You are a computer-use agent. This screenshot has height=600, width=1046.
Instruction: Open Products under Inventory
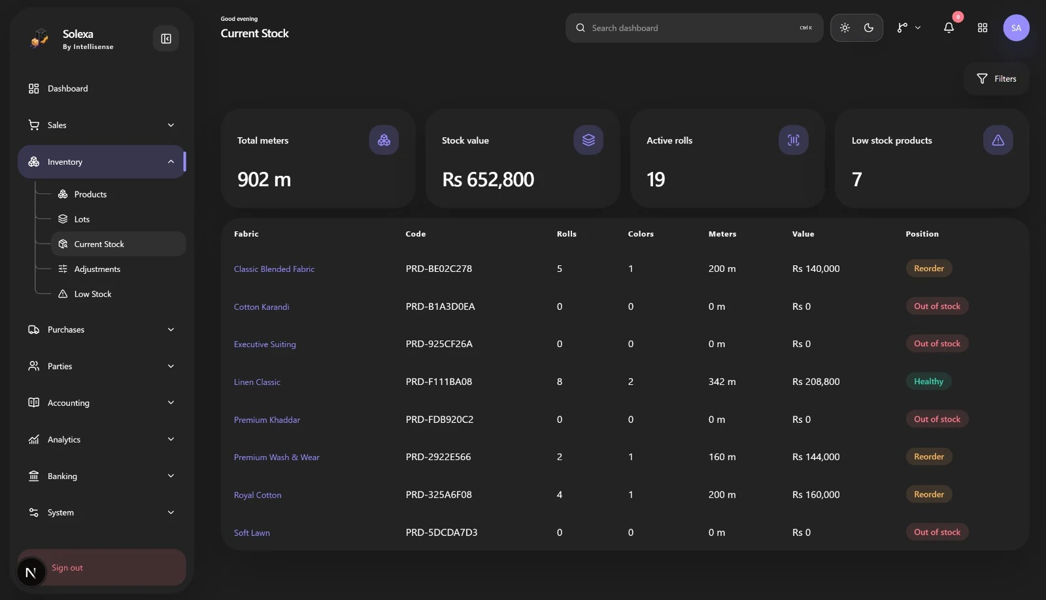(x=118, y=194)
